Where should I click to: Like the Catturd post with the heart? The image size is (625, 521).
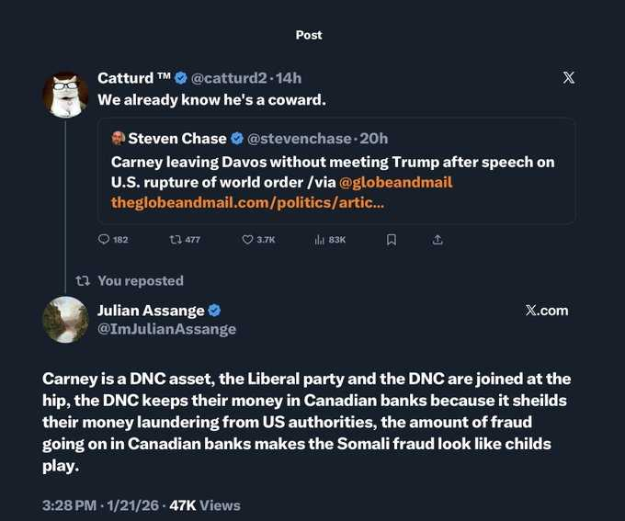click(247, 240)
